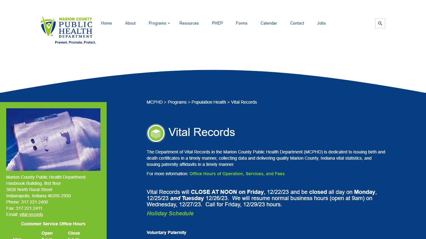Click the Voluntary Paternity heading
The image size is (426, 239).
point(167,232)
